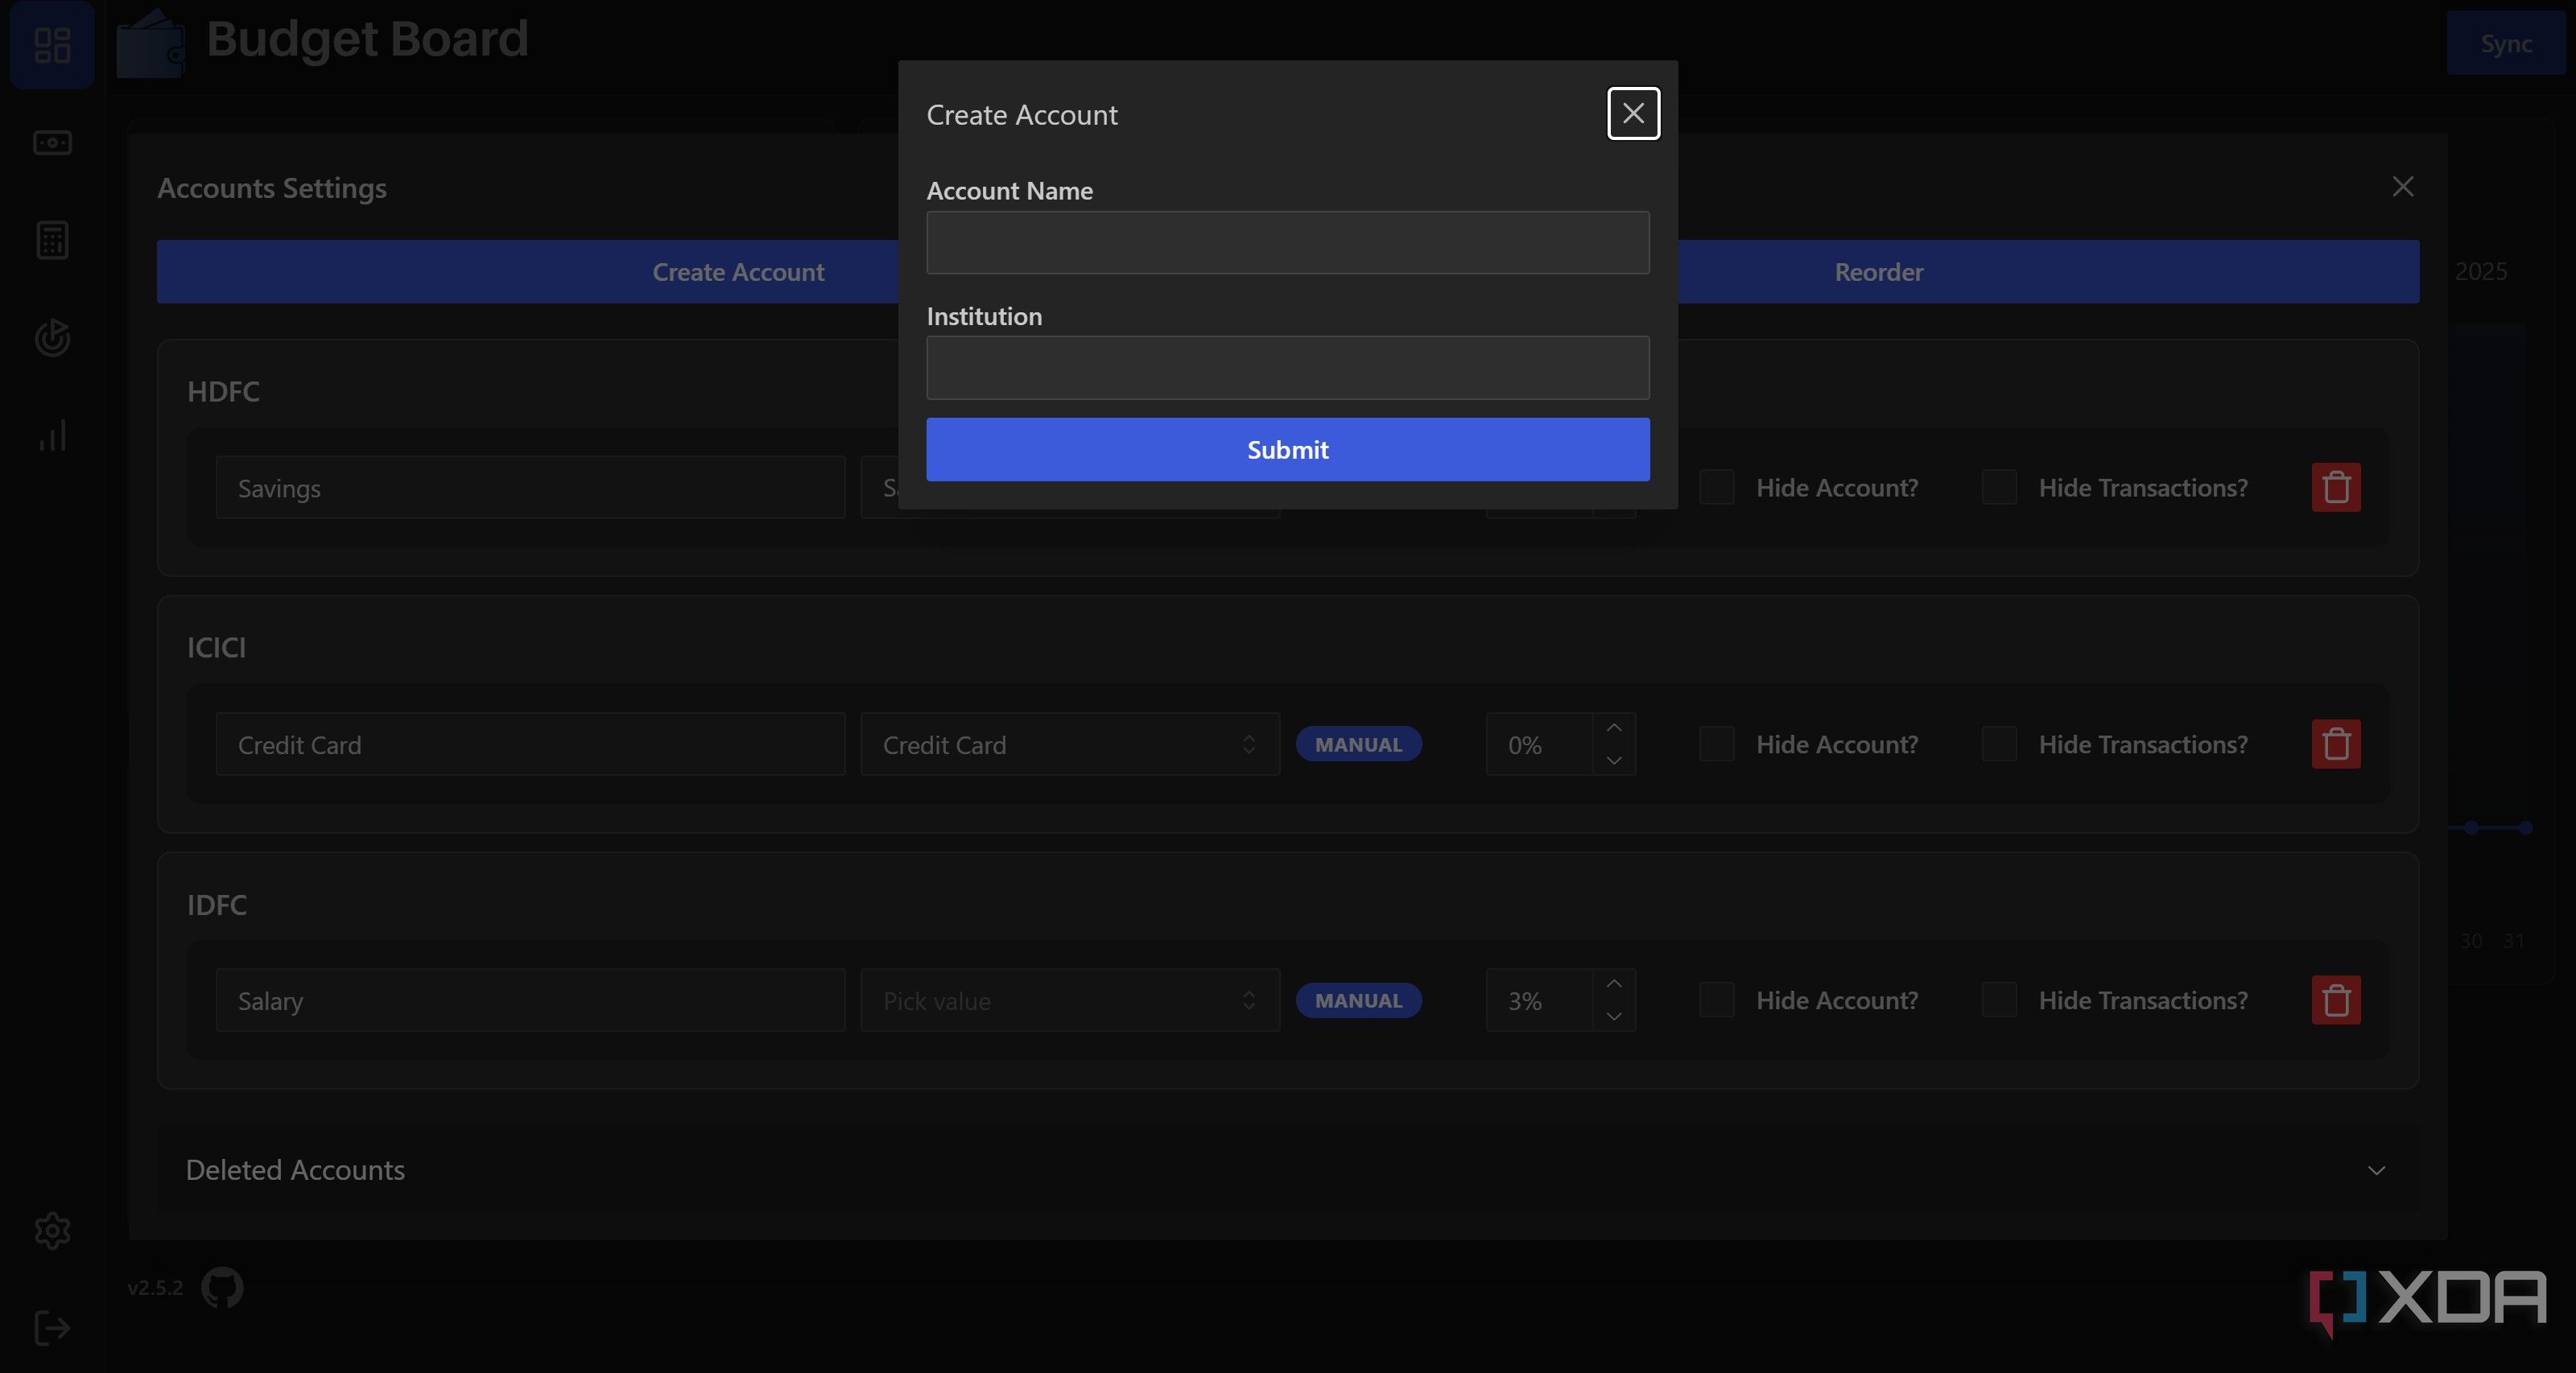Increase the 0% interest rate value
Screen dimensions: 2576x1373
click(x=1614, y=728)
